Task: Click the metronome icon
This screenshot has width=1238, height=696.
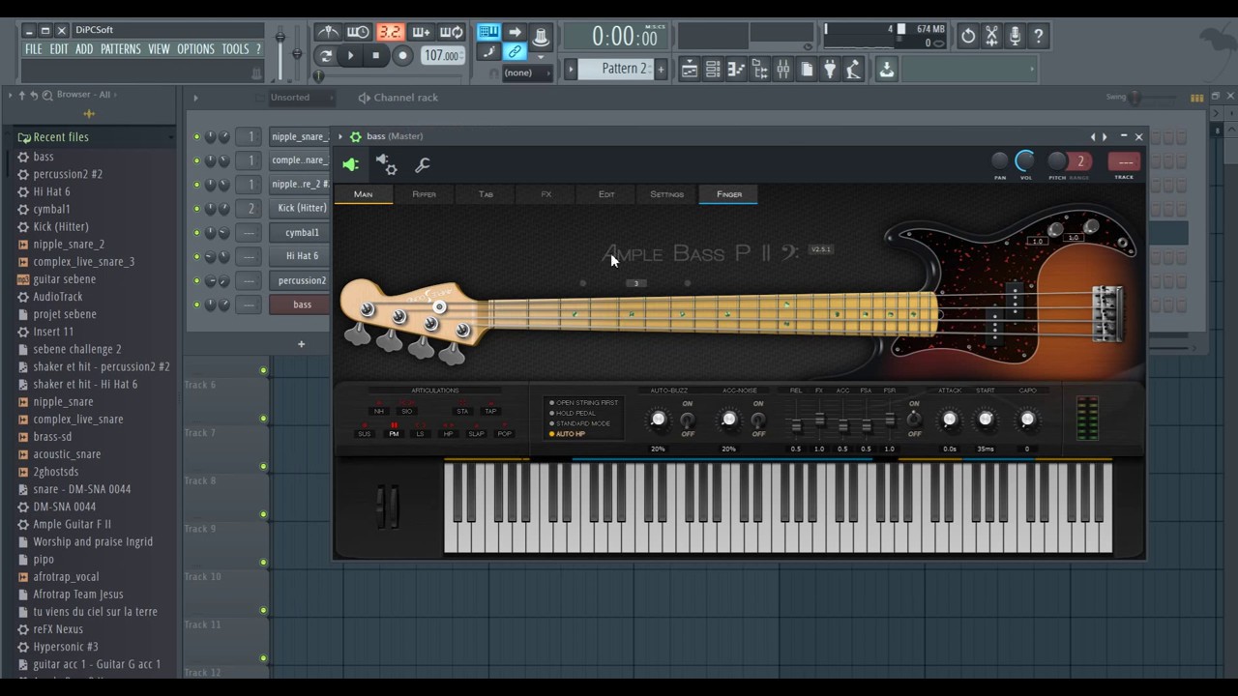Action: point(328,33)
